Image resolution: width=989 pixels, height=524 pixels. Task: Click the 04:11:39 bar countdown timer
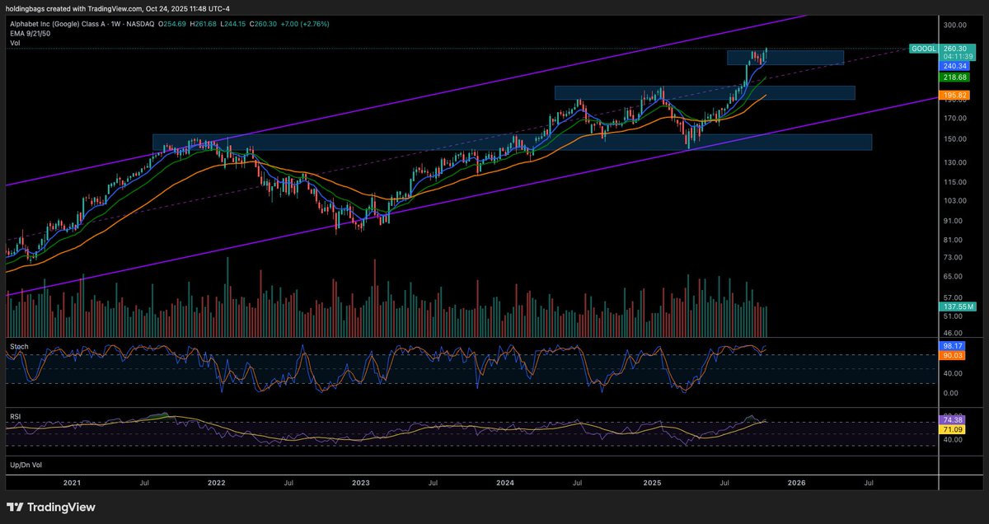(959, 58)
